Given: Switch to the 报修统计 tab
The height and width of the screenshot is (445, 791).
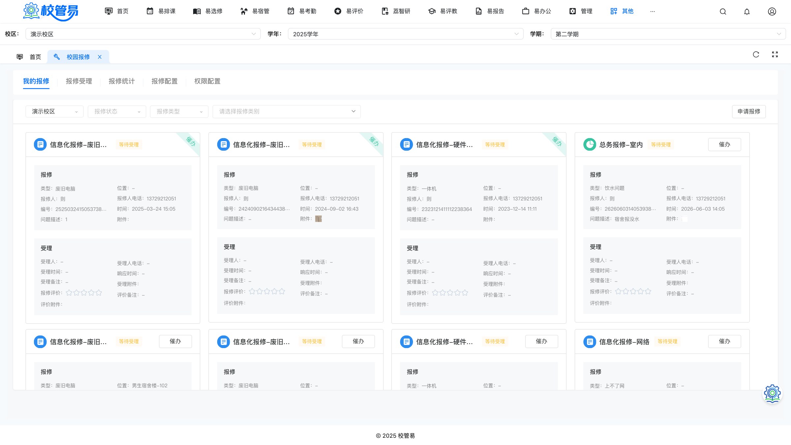Looking at the screenshot, I should coord(122,81).
